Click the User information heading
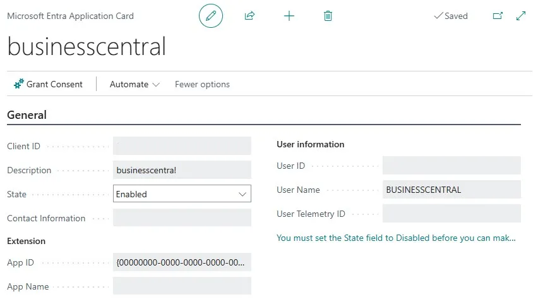This screenshot has width=538, height=306. click(x=310, y=144)
